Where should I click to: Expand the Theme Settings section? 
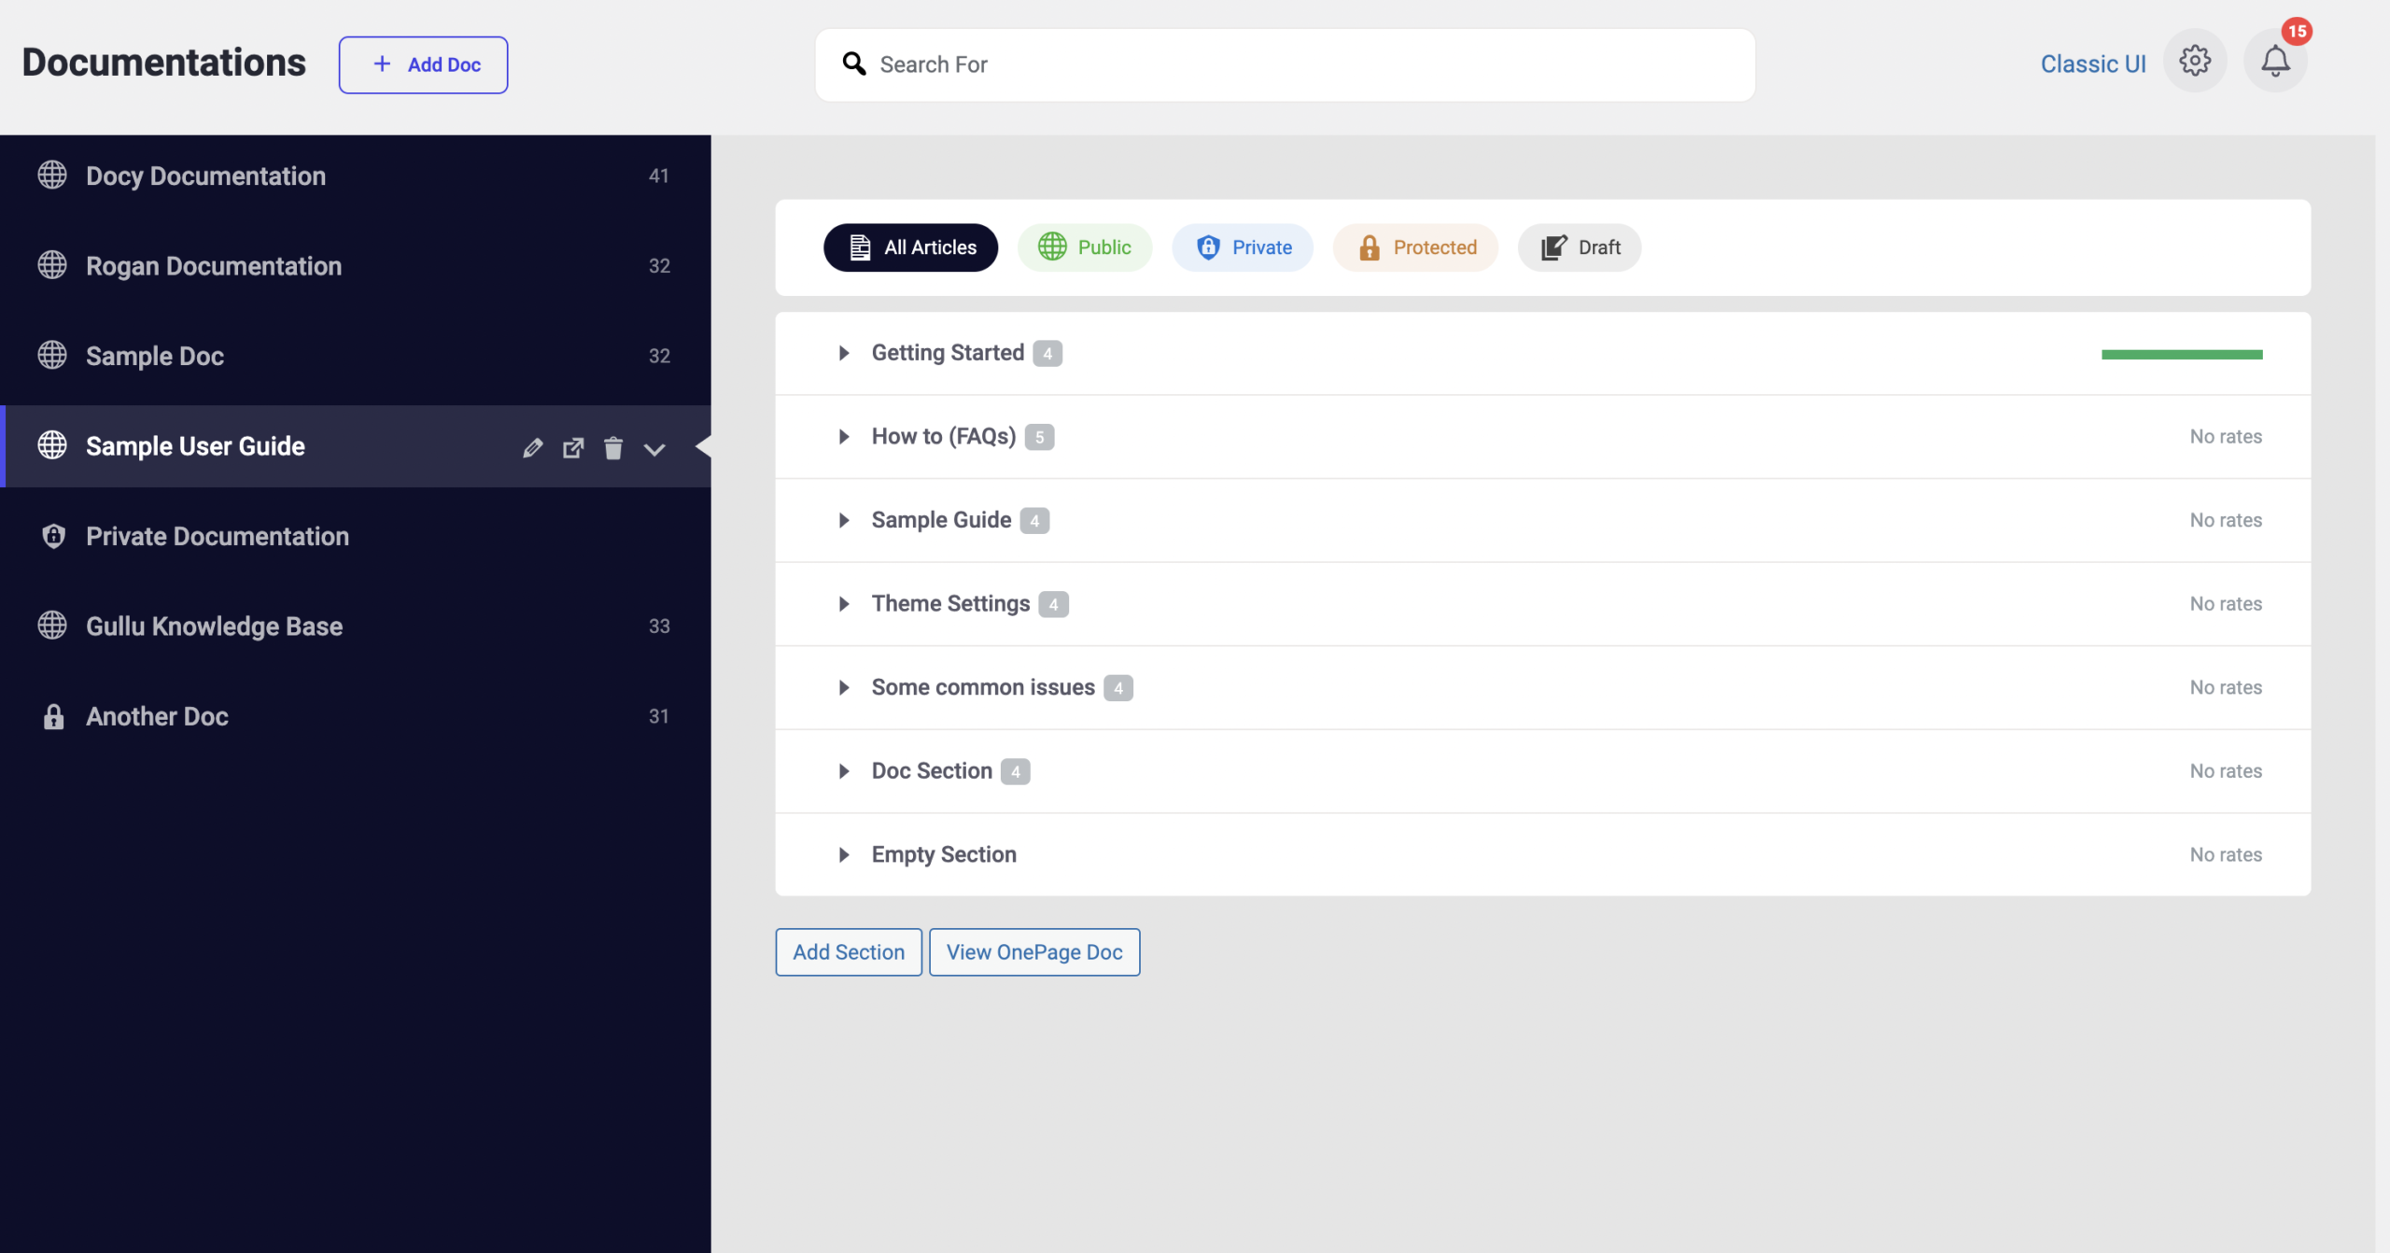(844, 603)
